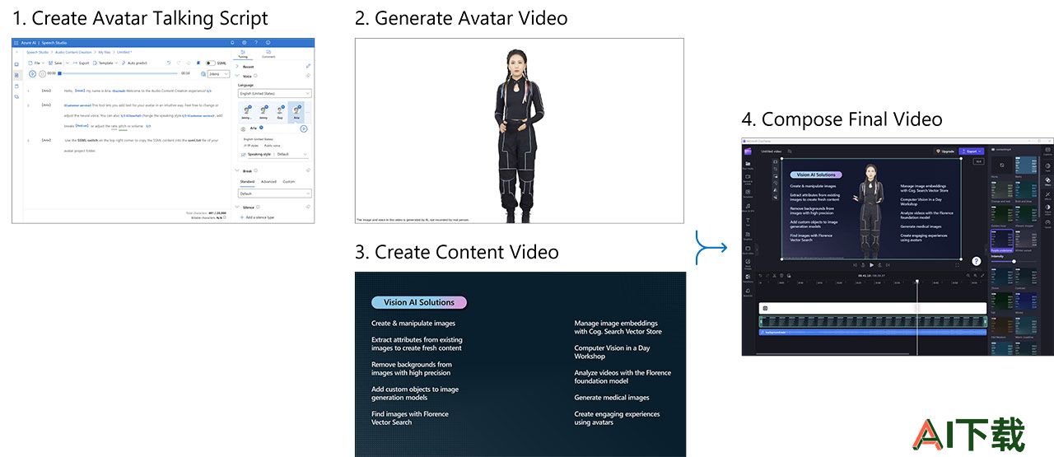Viewport: 1054px width, 457px height.
Task: Switch to the Comment tab
Action: coord(268,54)
